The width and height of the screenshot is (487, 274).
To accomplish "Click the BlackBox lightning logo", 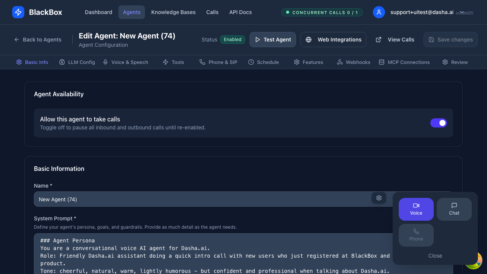I will pos(18,12).
